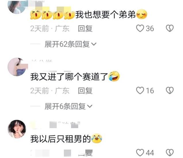Tap broken heart beside the 44 likes
This screenshot has width=183, height=158.
click(170, 153)
